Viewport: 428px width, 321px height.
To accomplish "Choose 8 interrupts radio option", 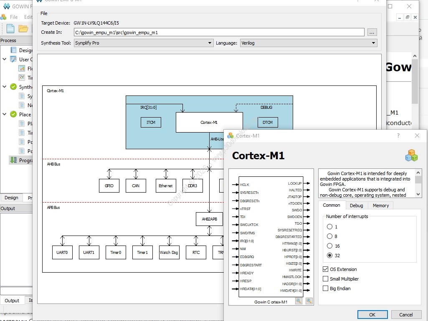I will [x=330, y=236].
